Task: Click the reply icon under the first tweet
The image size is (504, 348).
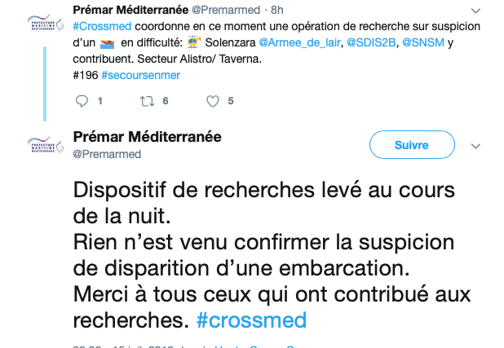Action: [82, 101]
